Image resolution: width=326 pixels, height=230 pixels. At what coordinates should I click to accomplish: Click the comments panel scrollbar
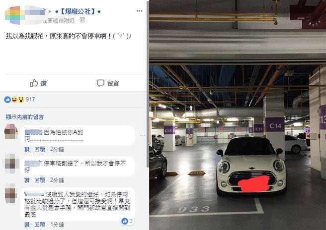coord(148,84)
